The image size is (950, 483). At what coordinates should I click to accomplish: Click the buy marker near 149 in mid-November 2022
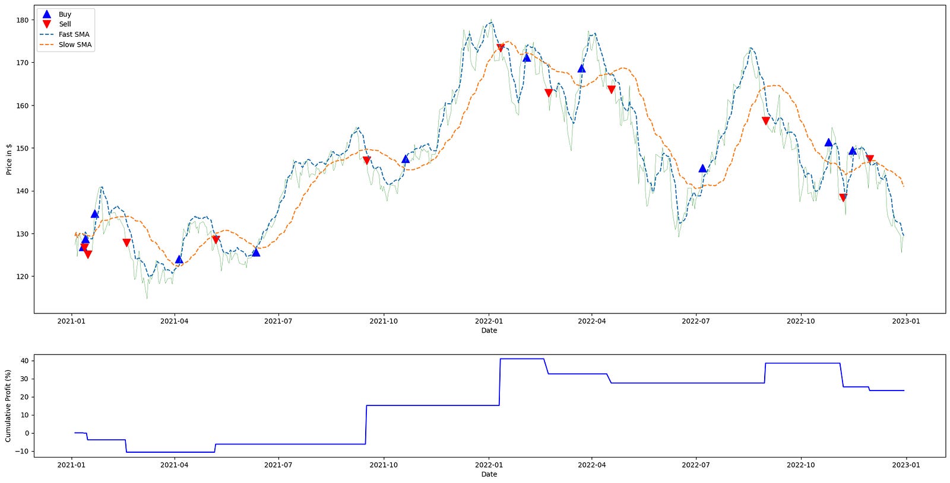click(853, 151)
